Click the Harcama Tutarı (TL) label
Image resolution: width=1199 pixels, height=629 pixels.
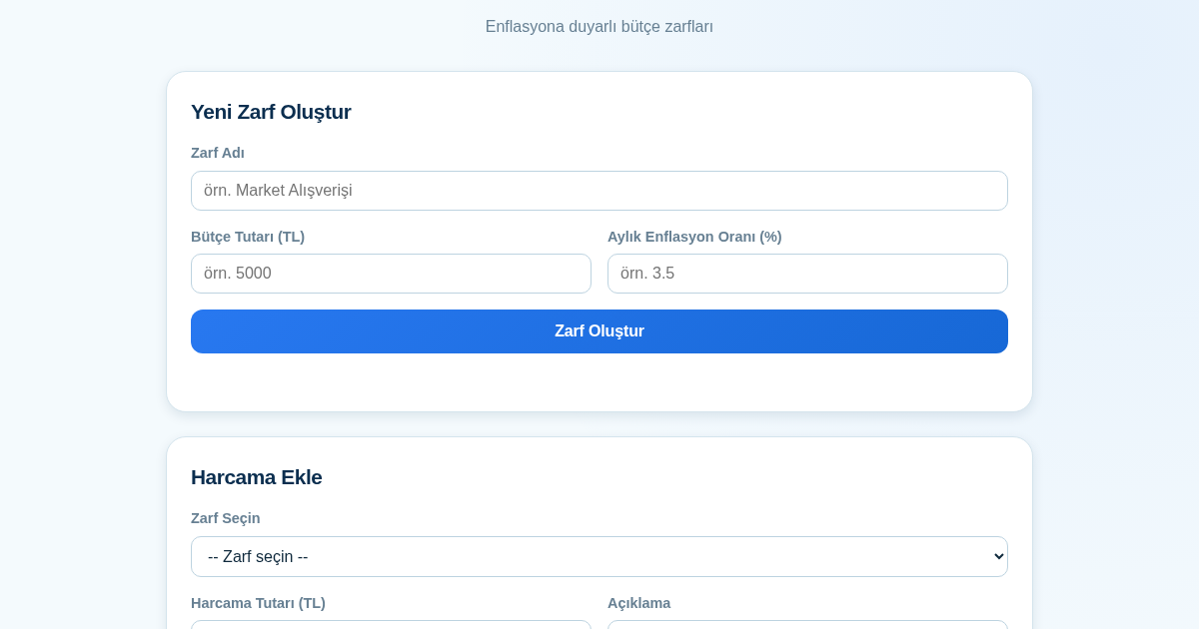(x=258, y=603)
